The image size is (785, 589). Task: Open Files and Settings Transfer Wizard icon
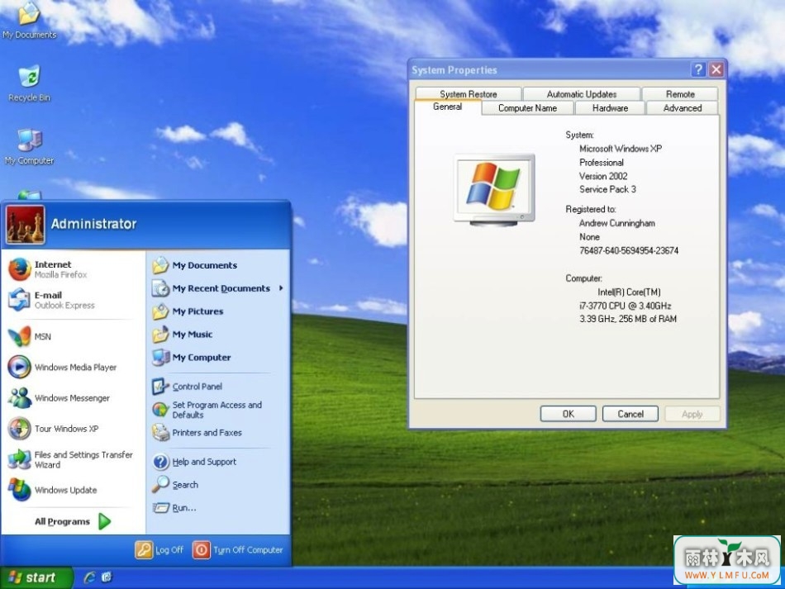click(x=20, y=459)
